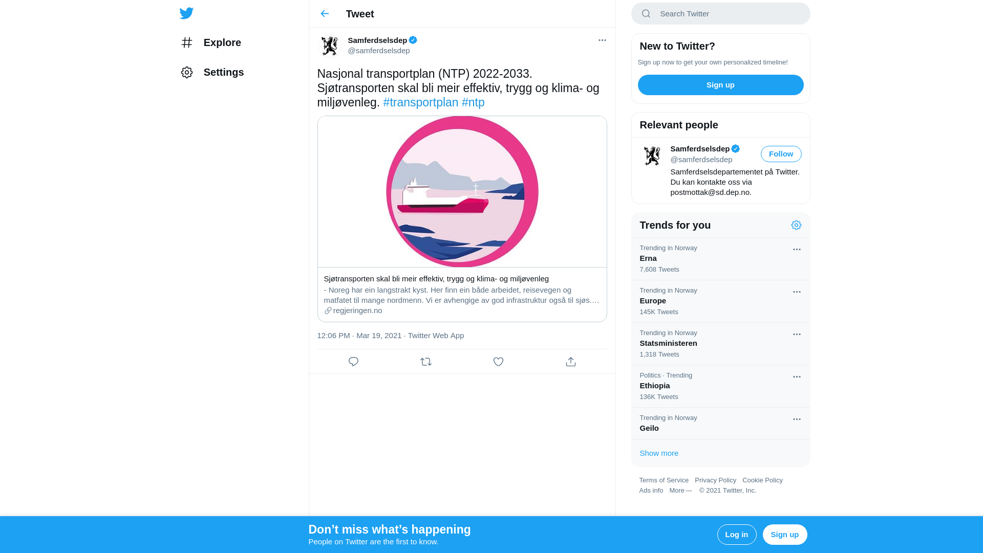983x553 pixels.
Task: Open the #transportplan hashtag
Action: (421, 102)
